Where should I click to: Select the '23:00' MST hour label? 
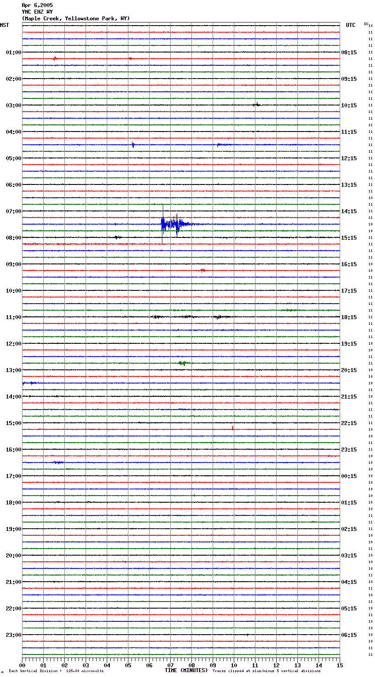14,635
